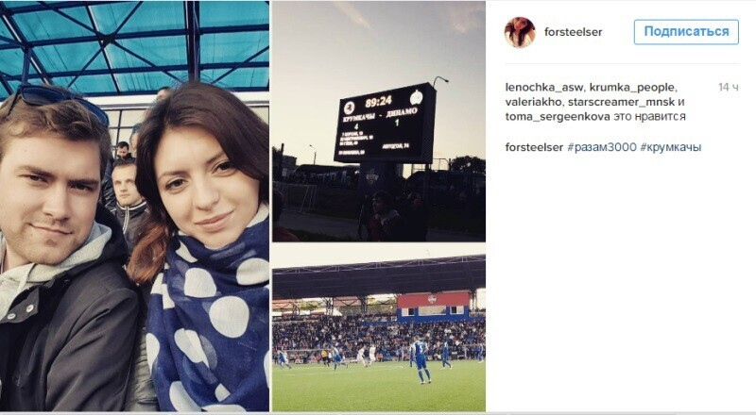Click the 14 ч post timestamp
This screenshot has width=756, height=415.
728,87
